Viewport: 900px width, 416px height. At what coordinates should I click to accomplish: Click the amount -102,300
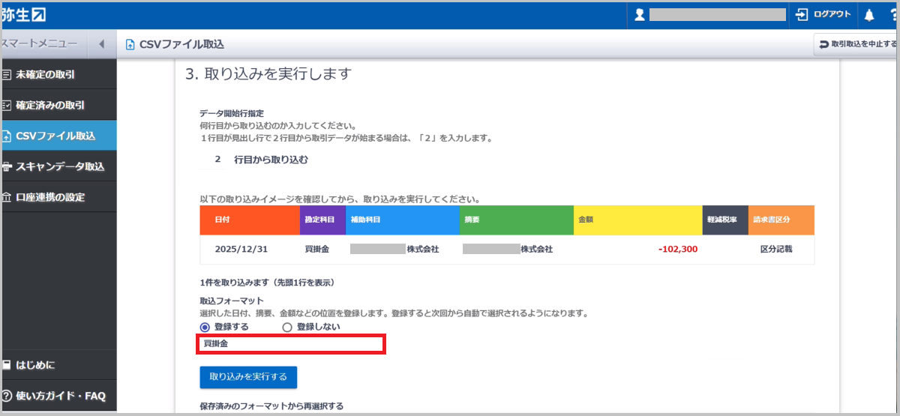[677, 249]
